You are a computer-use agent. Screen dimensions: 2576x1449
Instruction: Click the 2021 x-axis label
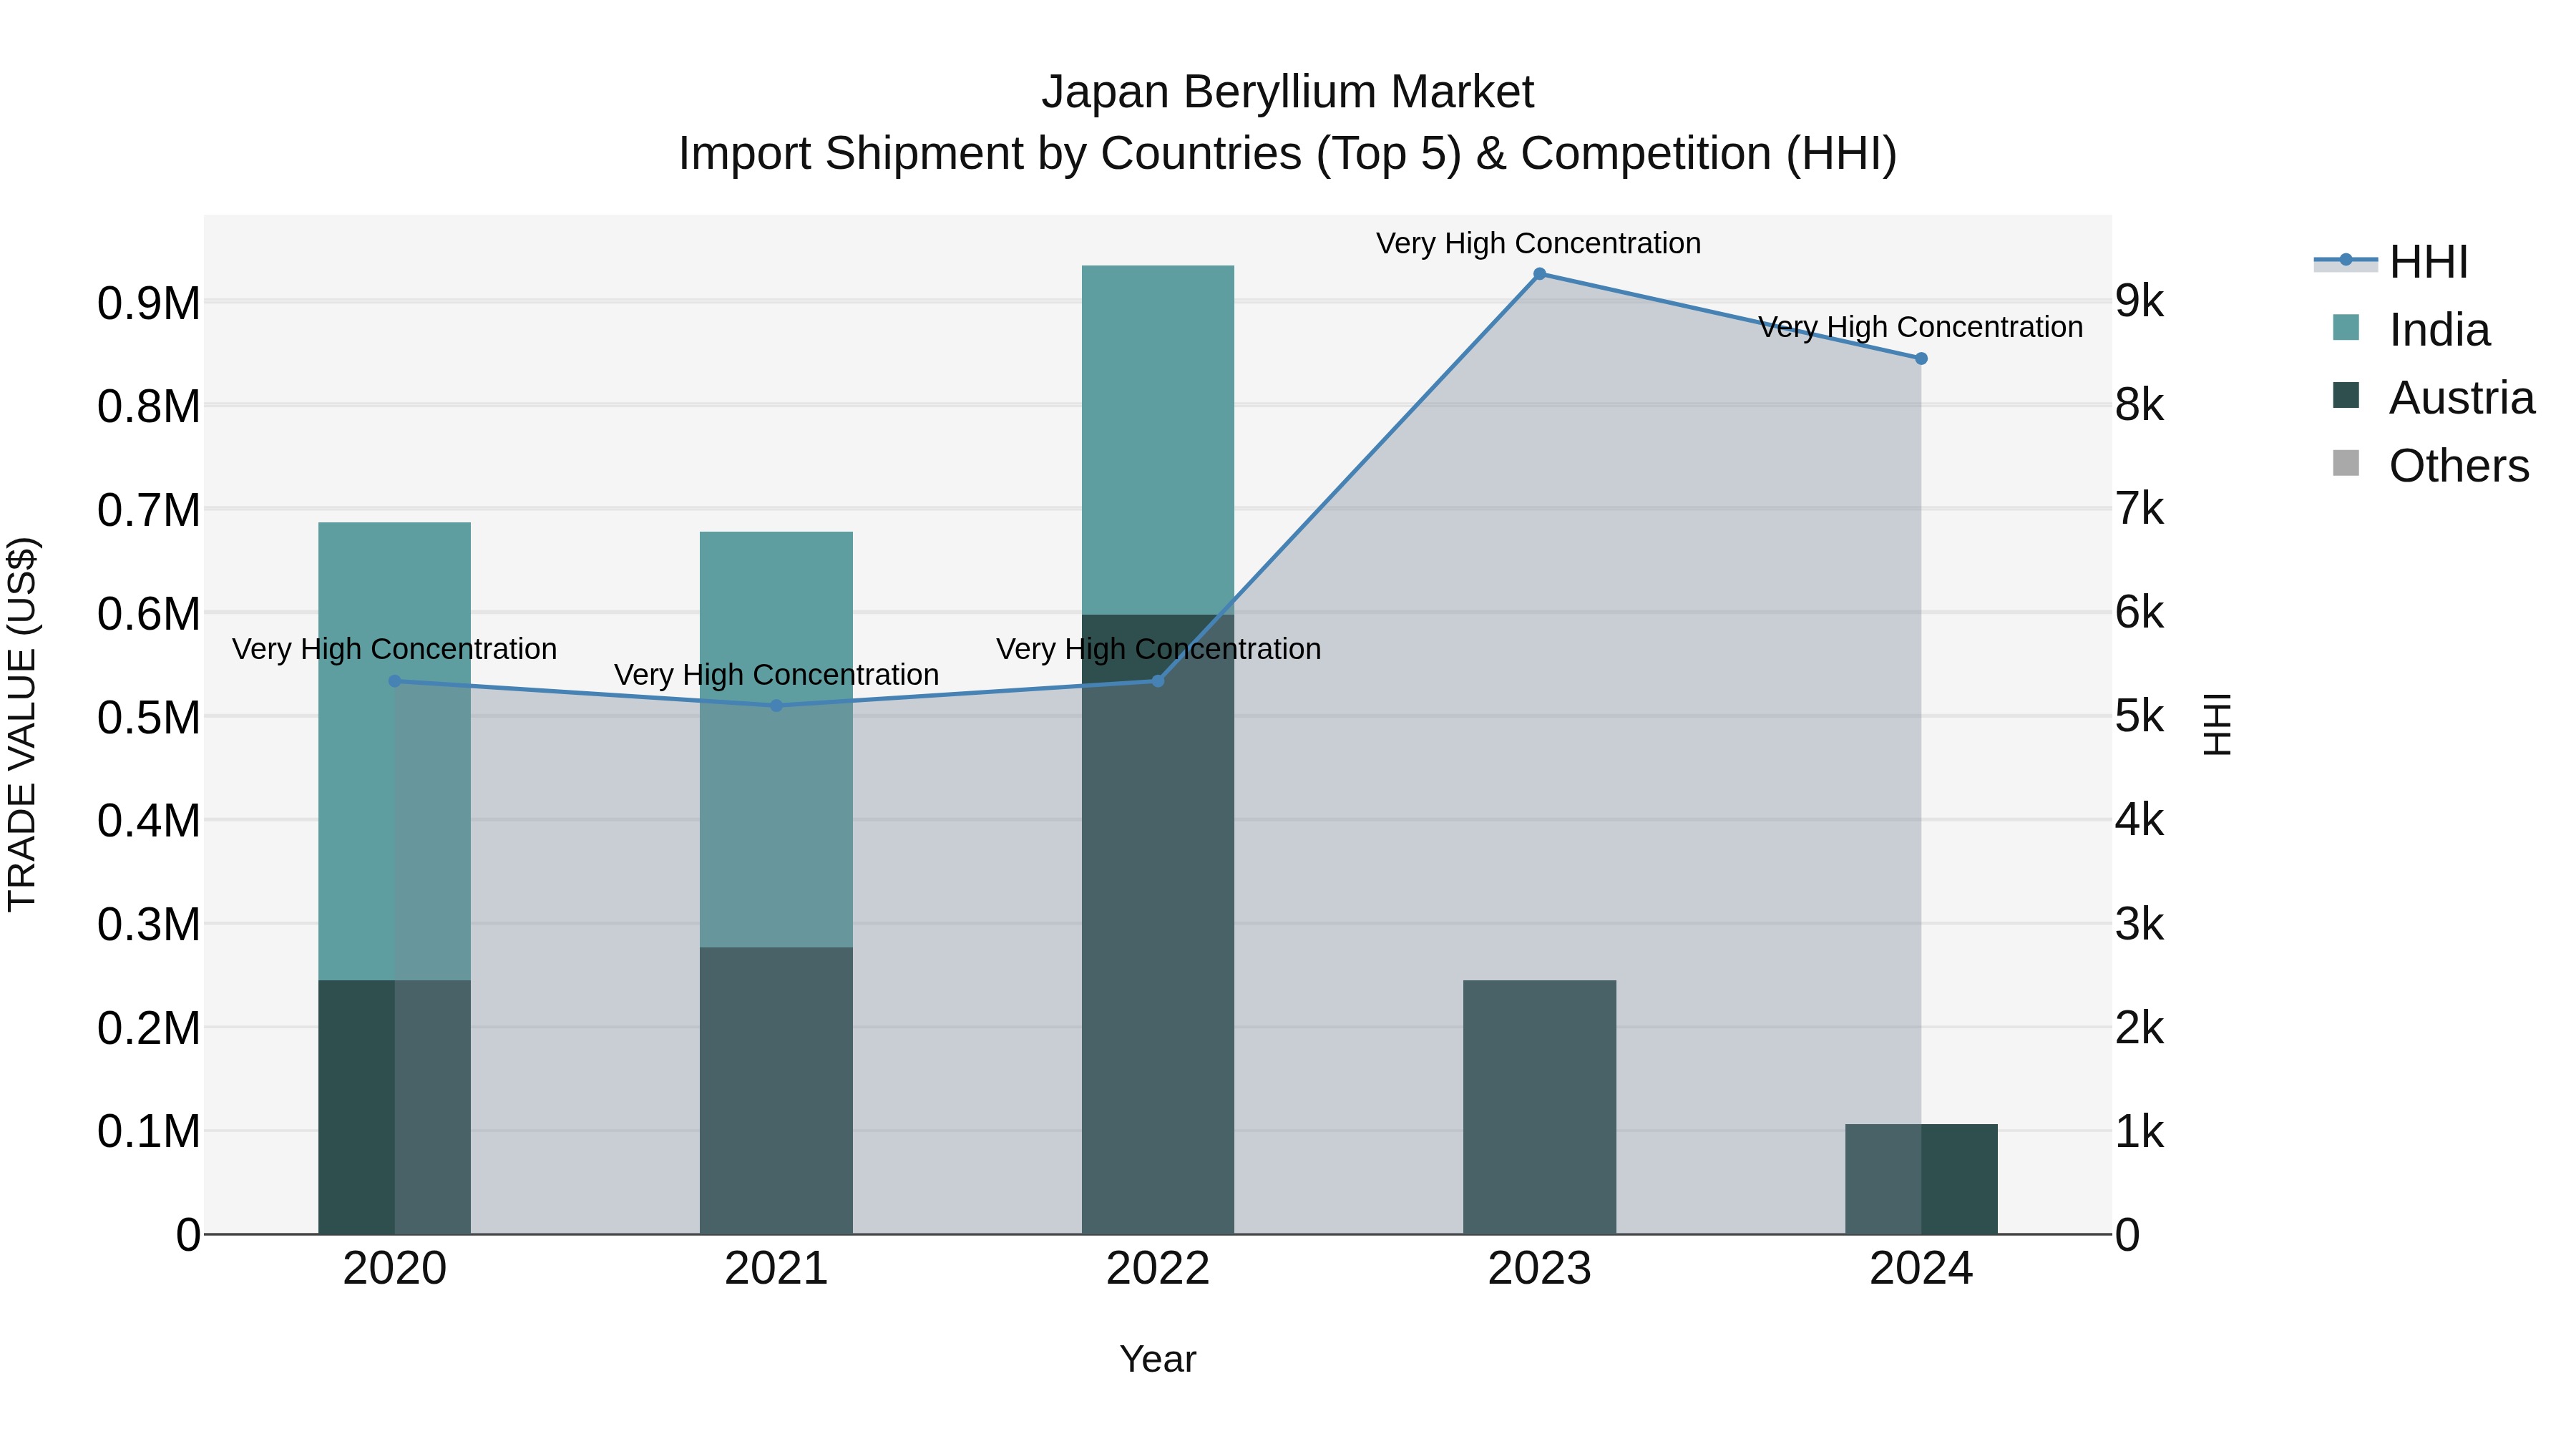pyautogui.click(x=776, y=1269)
